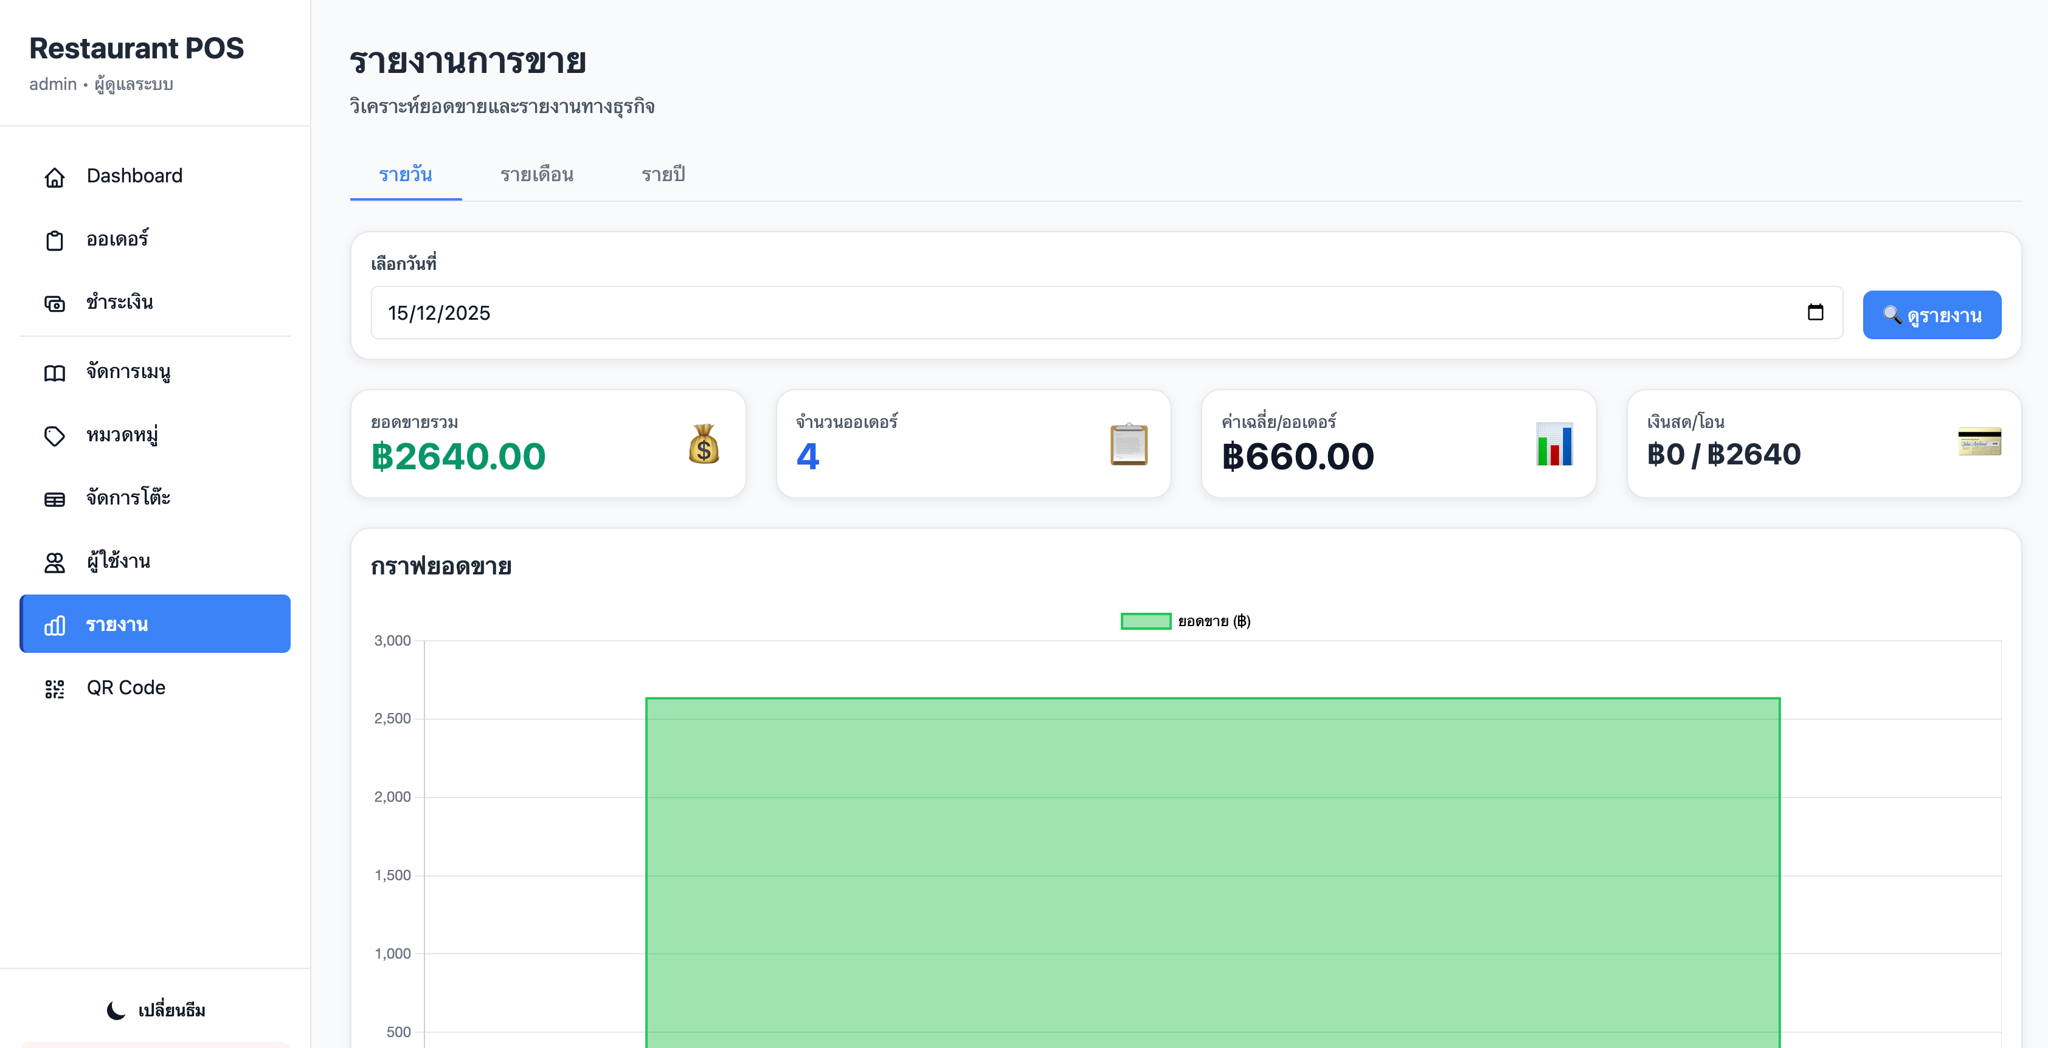Click the users people icon
This screenshot has width=2048, height=1048.
54,562
